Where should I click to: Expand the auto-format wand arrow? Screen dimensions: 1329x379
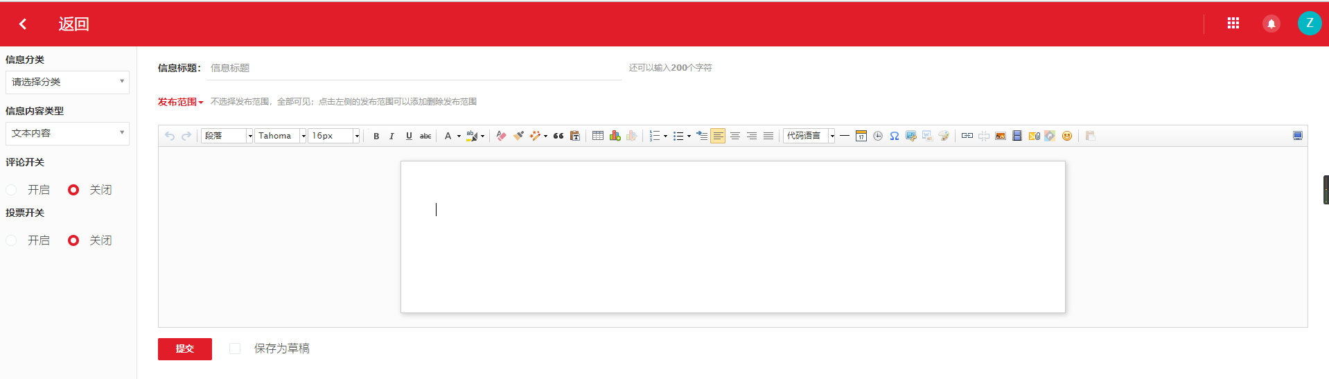[x=545, y=136]
